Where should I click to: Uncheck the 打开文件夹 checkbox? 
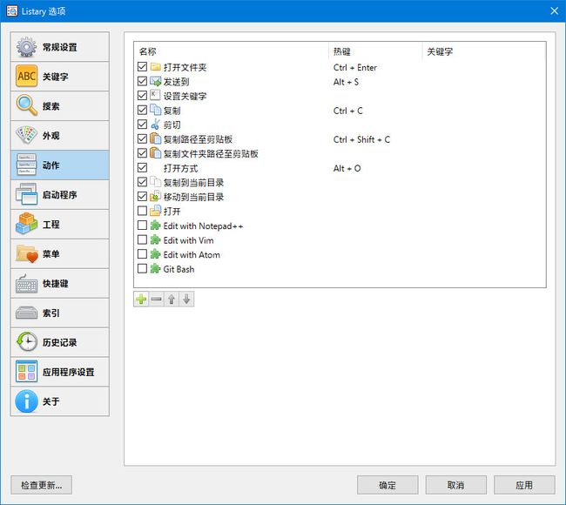click(142, 67)
